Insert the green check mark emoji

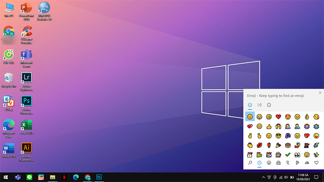(x=288, y=155)
